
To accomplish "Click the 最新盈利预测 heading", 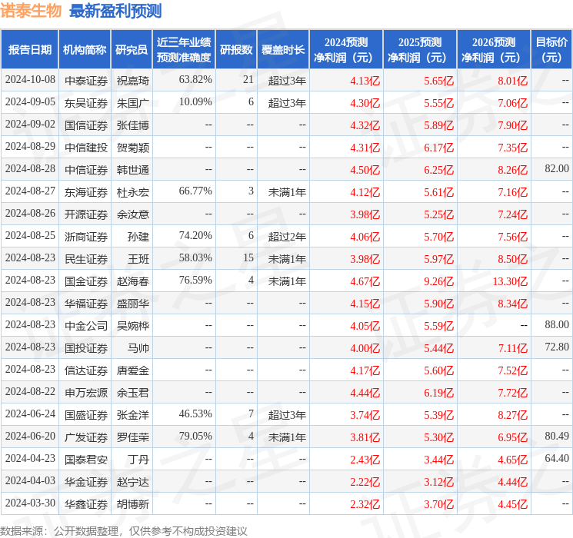I will pos(115,11).
